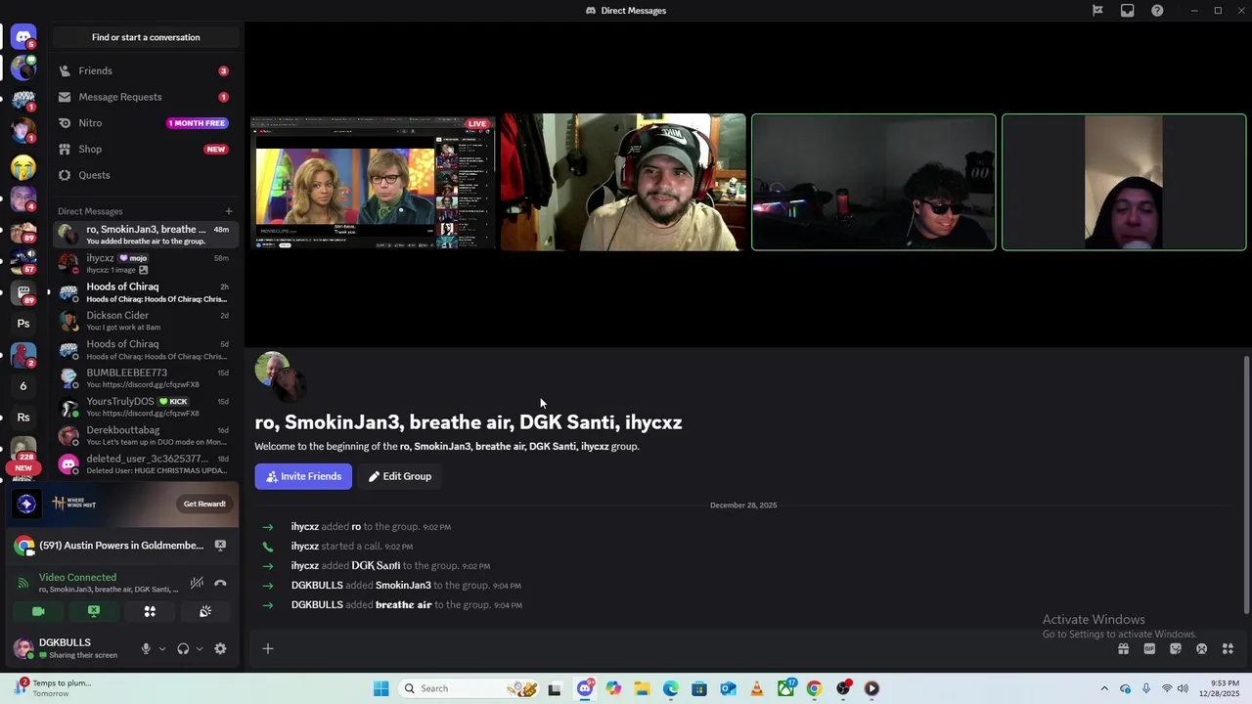Toggle noise suppression in voice panel
Screen dimensions: 1252x704
coord(197,584)
